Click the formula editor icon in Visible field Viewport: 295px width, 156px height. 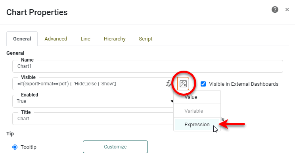click(x=169, y=83)
